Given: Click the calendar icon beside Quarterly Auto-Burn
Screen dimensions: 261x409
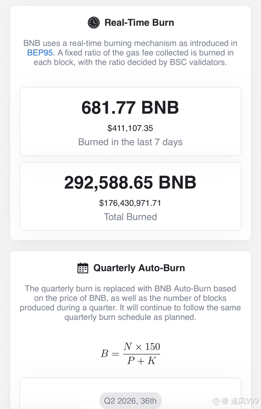Looking at the screenshot, I should [83, 268].
